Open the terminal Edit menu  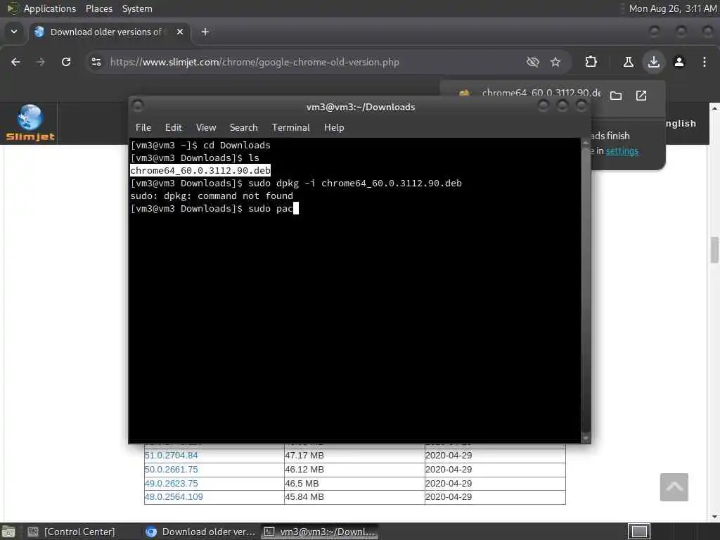tap(174, 128)
